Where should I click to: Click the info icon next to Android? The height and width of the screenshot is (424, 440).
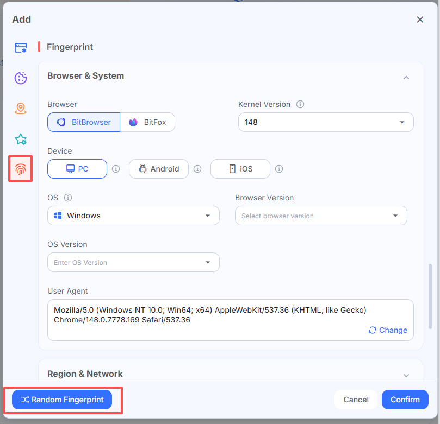click(197, 169)
